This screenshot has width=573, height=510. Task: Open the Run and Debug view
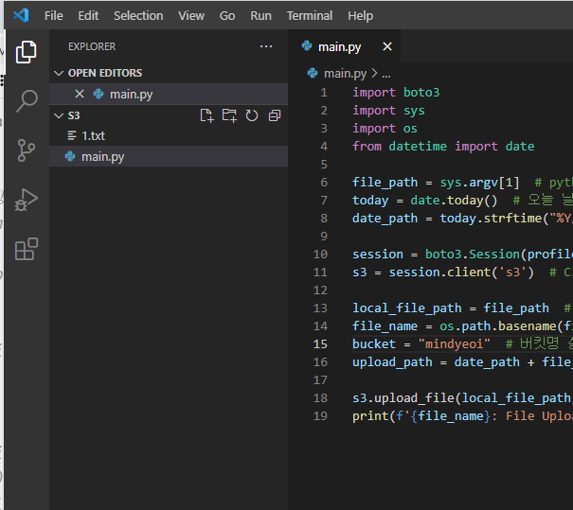point(27,199)
